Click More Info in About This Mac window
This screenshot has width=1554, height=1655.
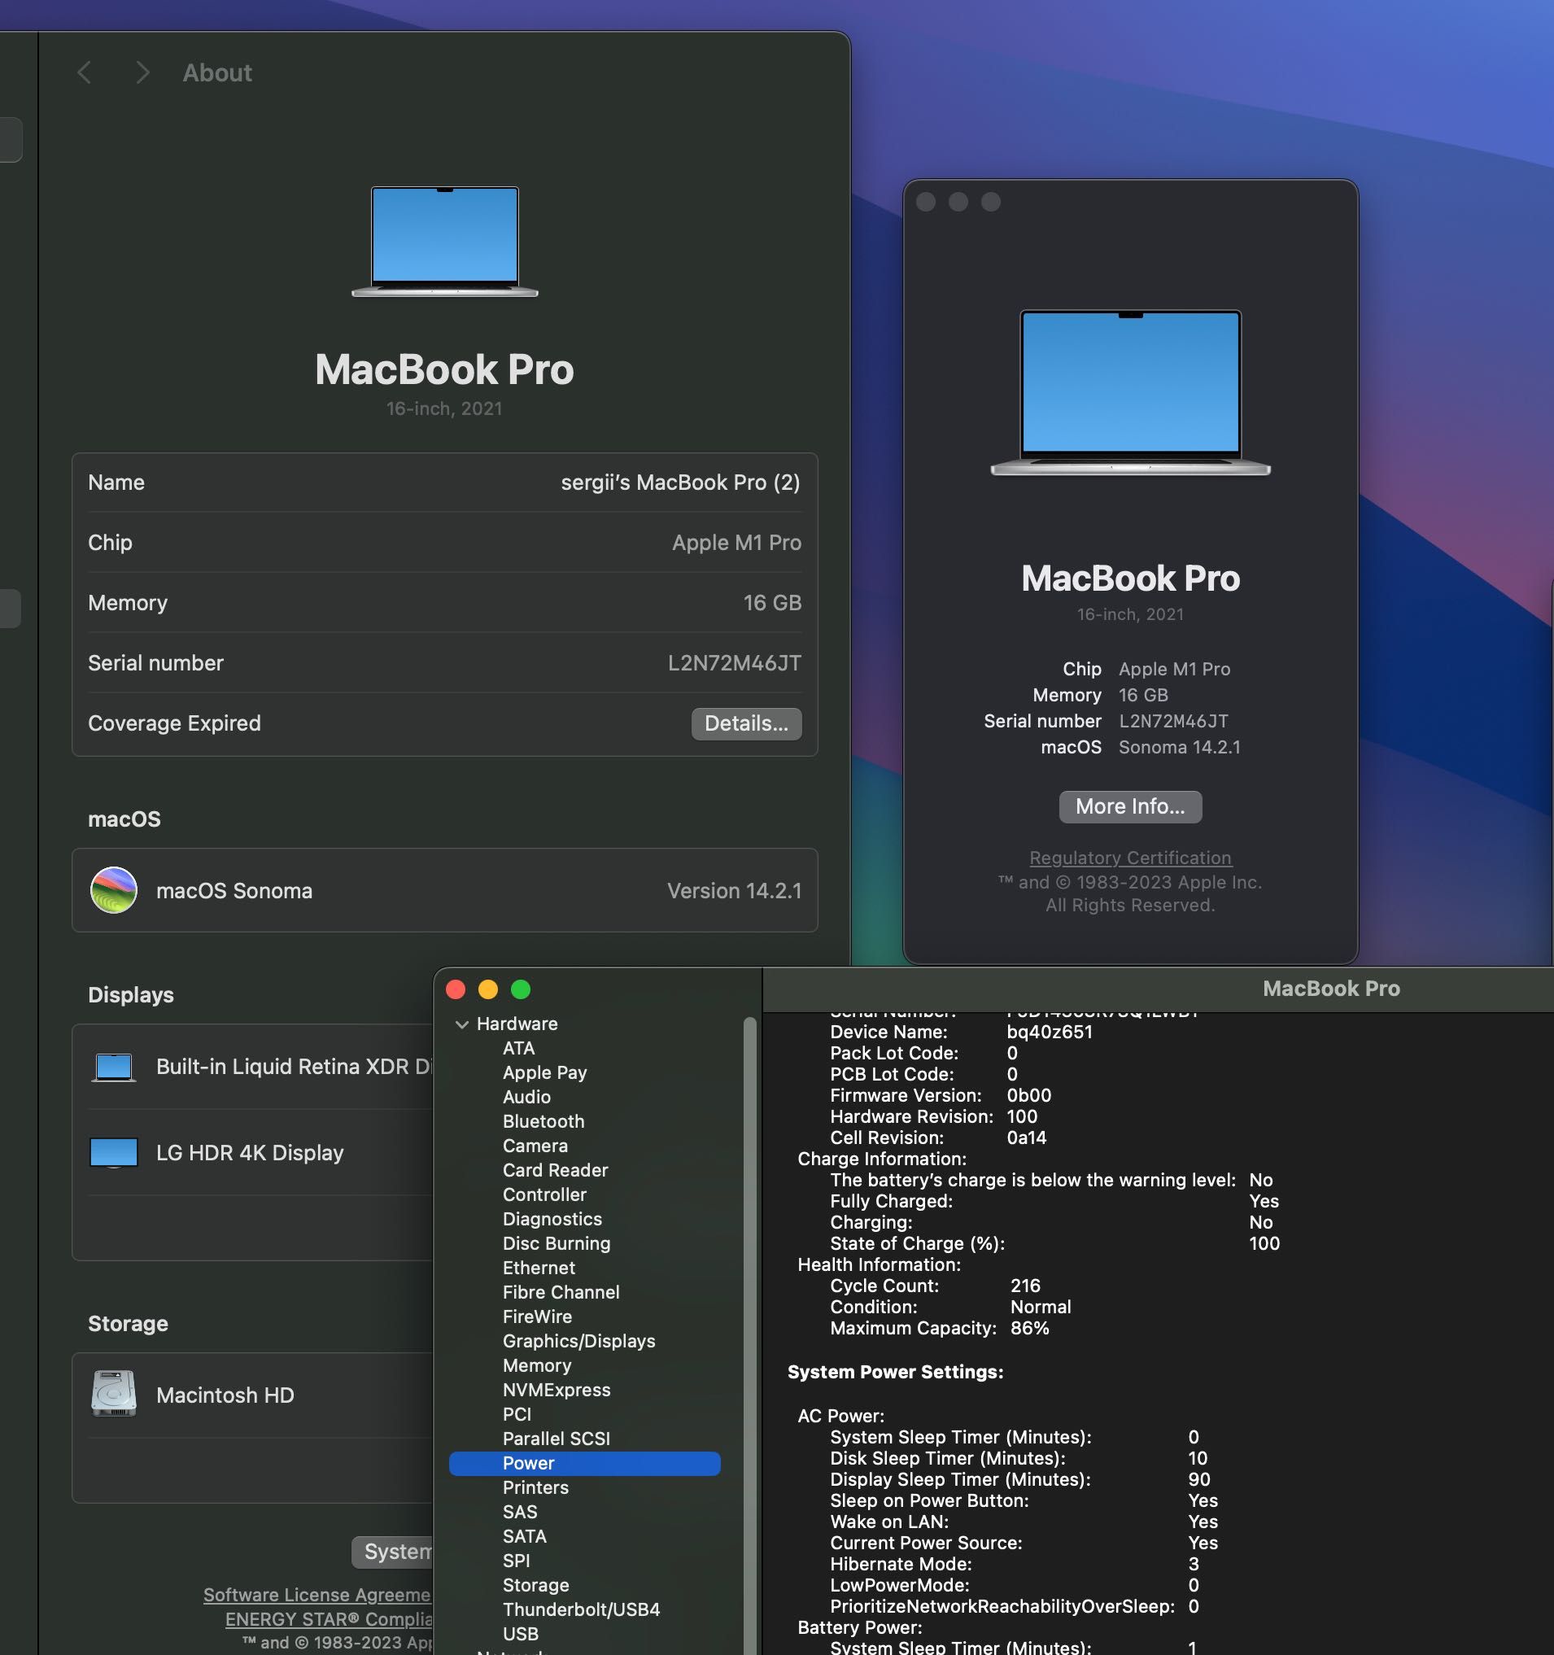pos(1129,806)
